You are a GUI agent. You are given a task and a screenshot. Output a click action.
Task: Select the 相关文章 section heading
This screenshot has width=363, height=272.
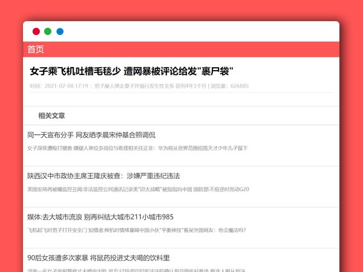pyautogui.click(x=51, y=115)
